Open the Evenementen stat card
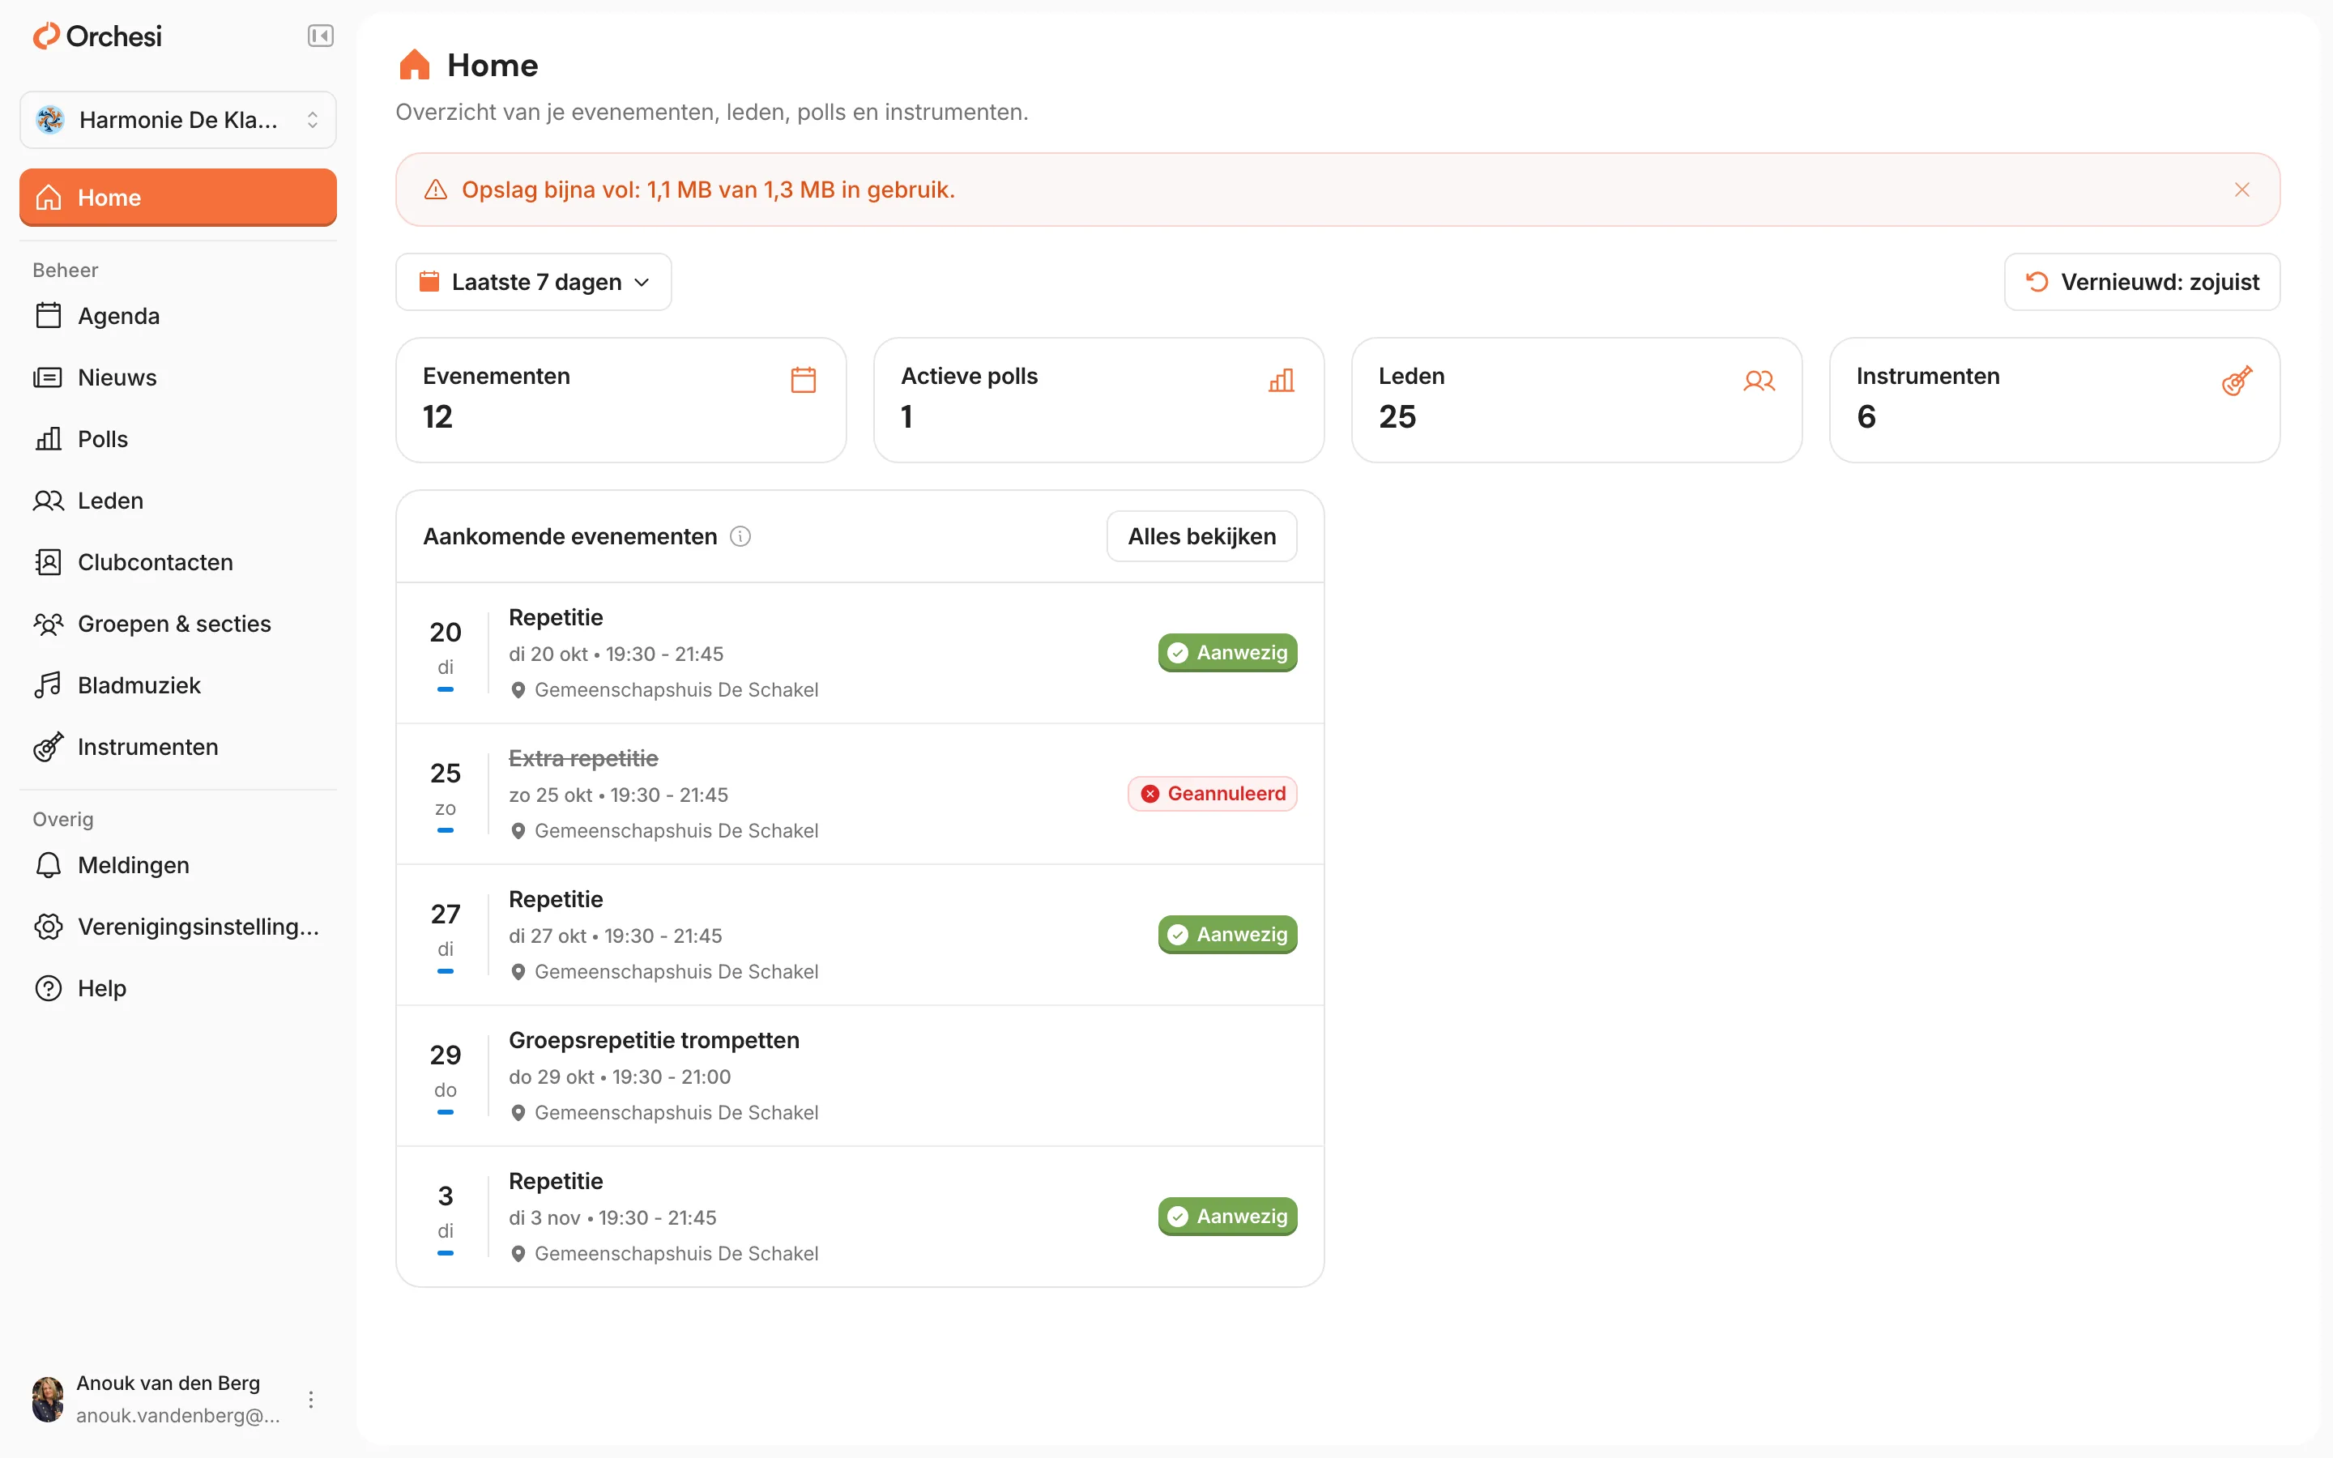Image resolution: width=2333 pixels, height=1458 pixels. point(621,399)
